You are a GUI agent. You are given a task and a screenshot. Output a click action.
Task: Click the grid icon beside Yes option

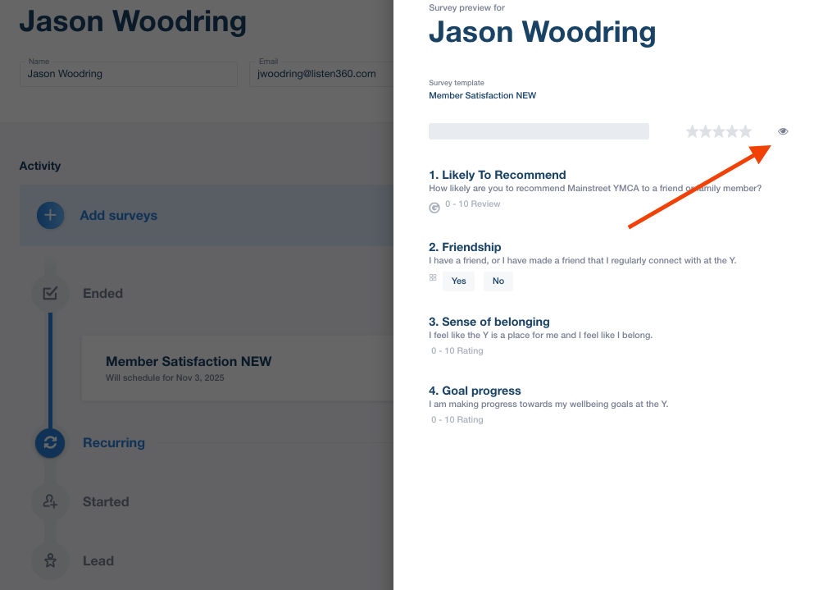(x=433, y=277)
